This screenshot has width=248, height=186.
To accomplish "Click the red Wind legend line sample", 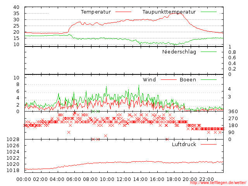I will 169,80.
